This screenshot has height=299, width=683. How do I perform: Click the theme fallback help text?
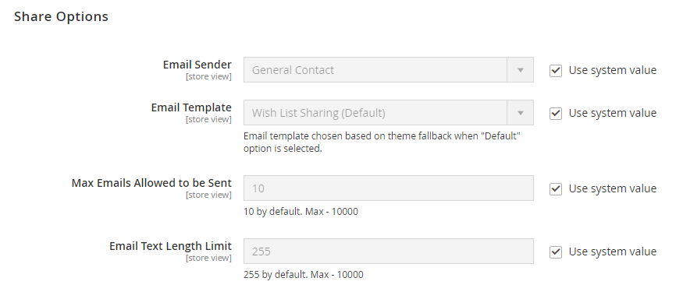382,142
